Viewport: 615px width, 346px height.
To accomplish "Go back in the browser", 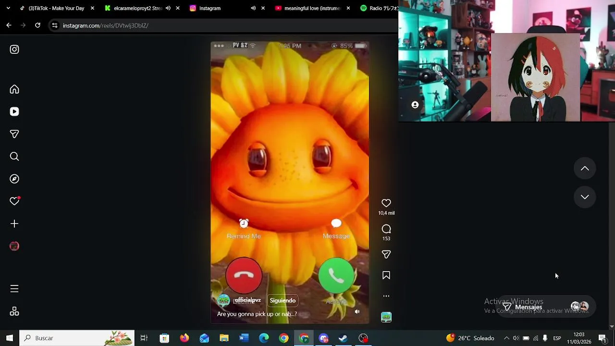I will click(x=9, y=25).
